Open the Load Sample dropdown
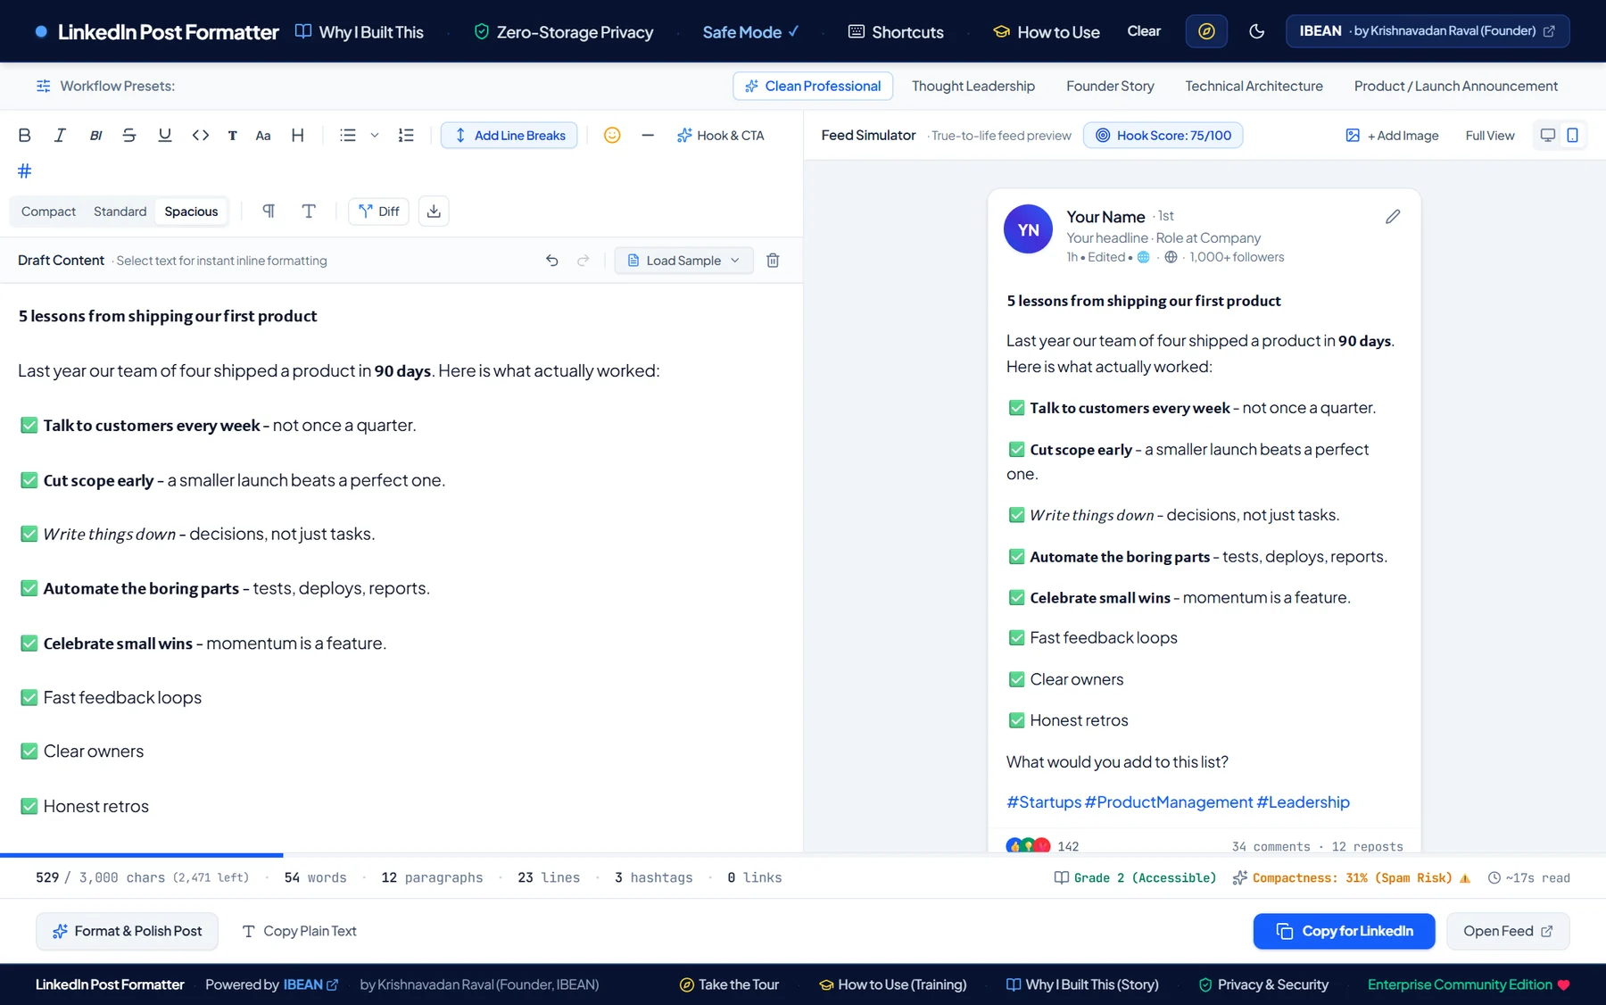The width and height of the screenshot is (1606, 1005). click(x=684, y=261)
